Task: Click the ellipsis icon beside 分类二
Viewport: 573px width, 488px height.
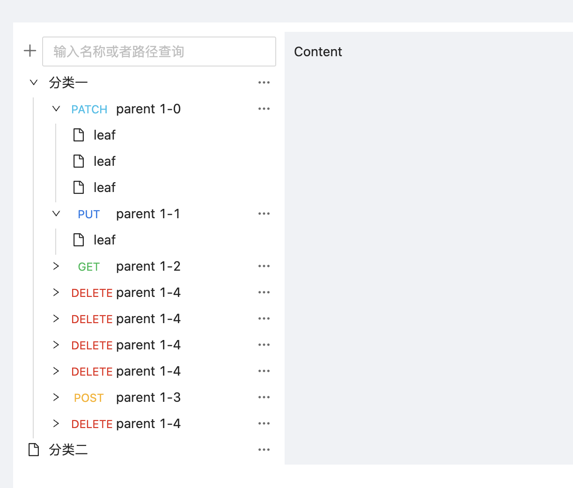Action: coord(264,449)
